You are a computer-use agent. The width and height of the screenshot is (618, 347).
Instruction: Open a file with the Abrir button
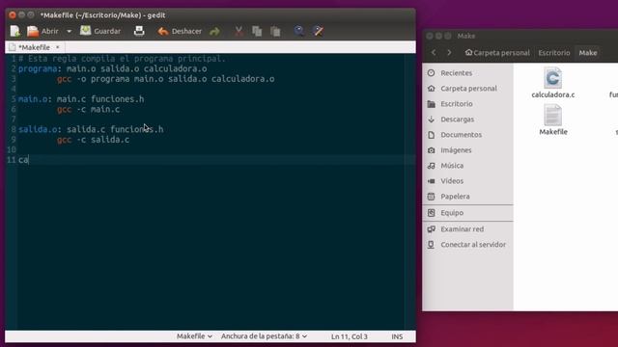[x=42, y=31]
